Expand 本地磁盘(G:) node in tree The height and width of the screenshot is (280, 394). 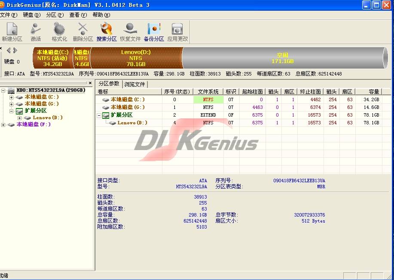click(11, 104)
